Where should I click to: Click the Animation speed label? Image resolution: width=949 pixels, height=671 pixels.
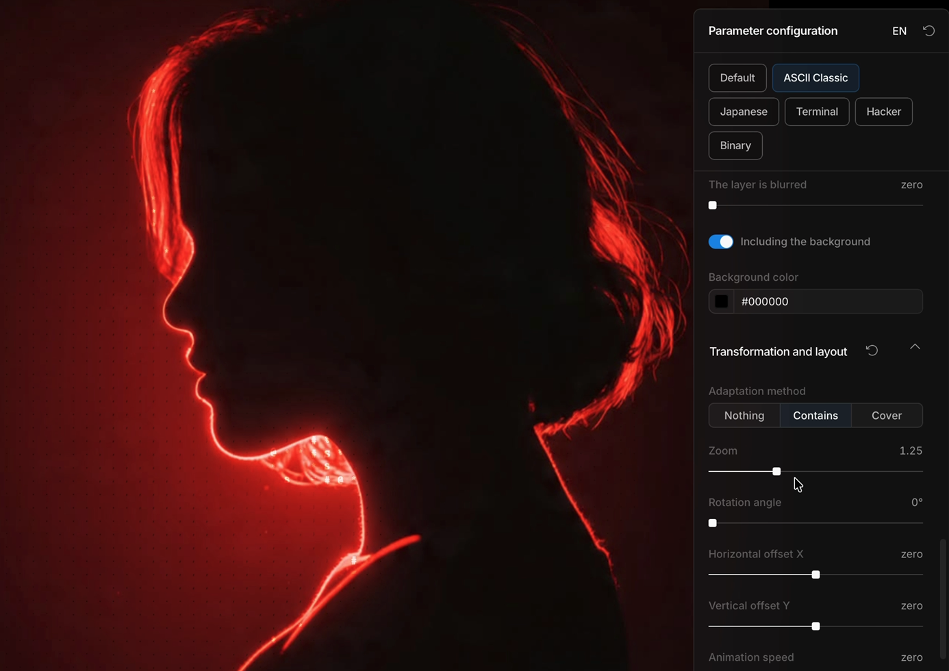tap(751, 657)
